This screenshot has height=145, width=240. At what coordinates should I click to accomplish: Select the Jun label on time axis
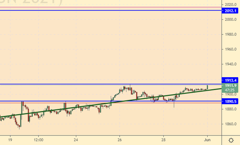[208, 140]
